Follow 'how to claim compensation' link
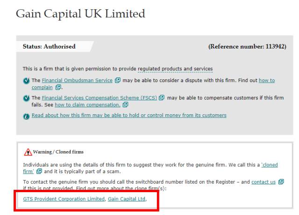This screenshot has height=215, width=299. [x=92, y=104]
